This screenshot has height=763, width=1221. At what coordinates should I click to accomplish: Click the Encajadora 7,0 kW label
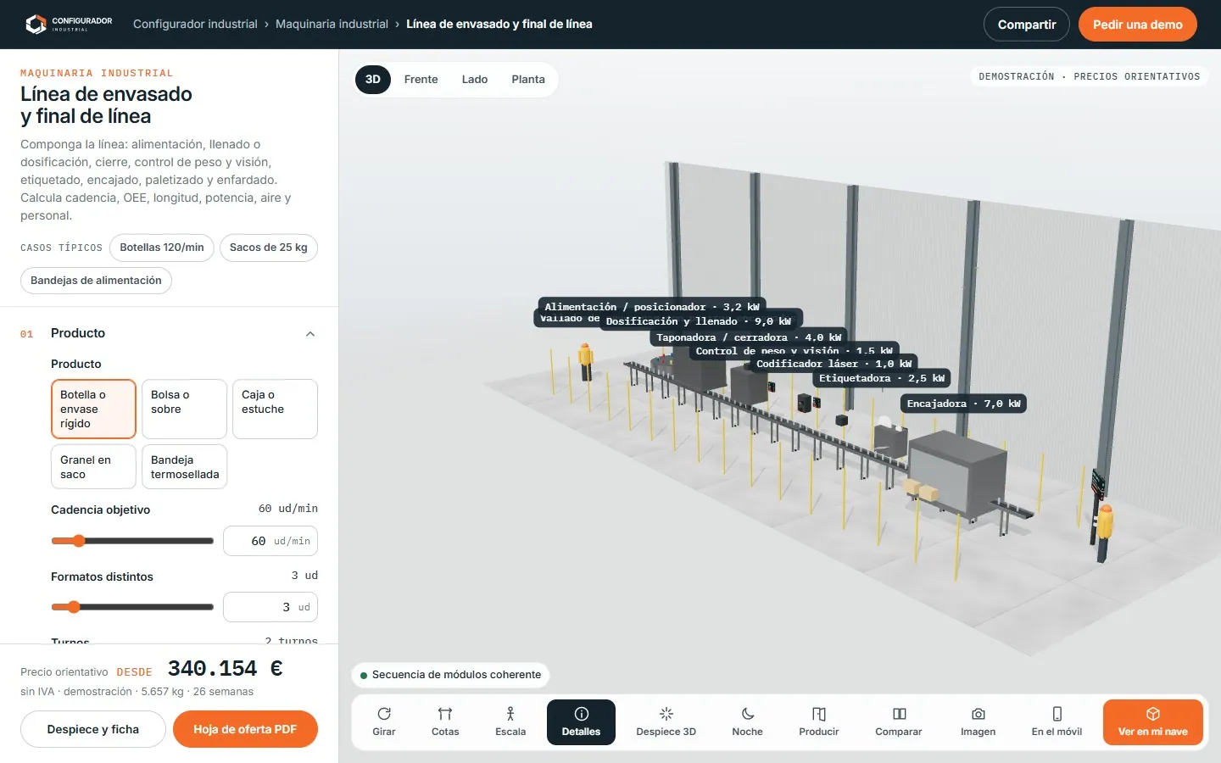[x=964, y=404]
